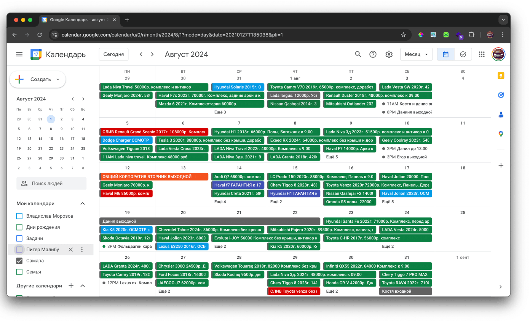Screen dimensions: 530x322
Task: Next month arrow in mini calendar
Action: tap(83, 99)
